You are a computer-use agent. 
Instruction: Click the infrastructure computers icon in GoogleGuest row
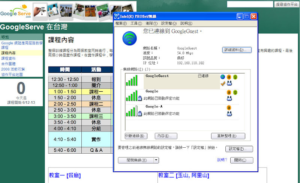pos(229,83)
